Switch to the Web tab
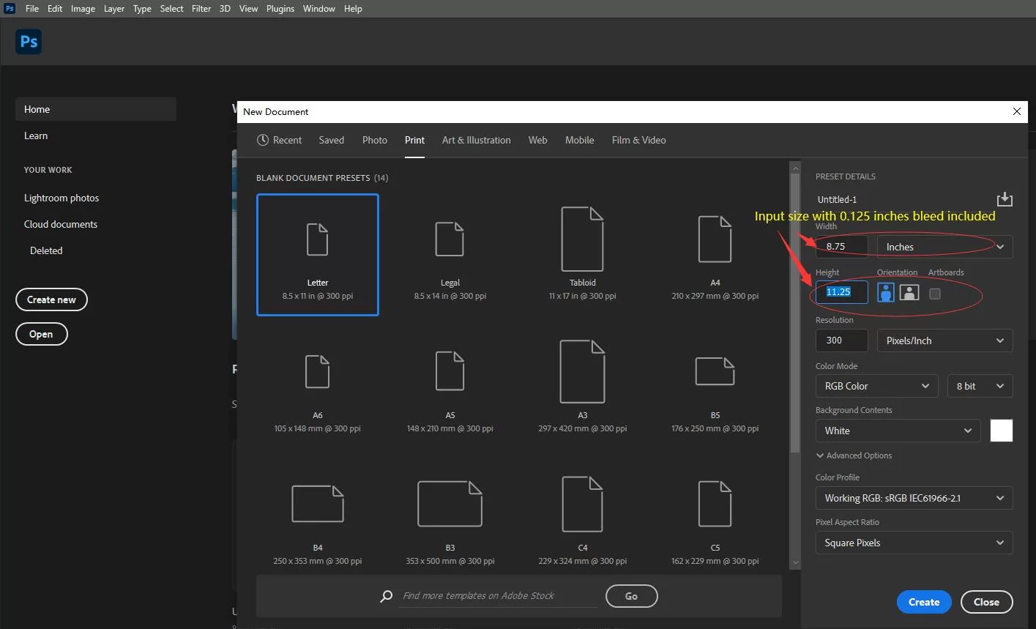 click(537, 140)
